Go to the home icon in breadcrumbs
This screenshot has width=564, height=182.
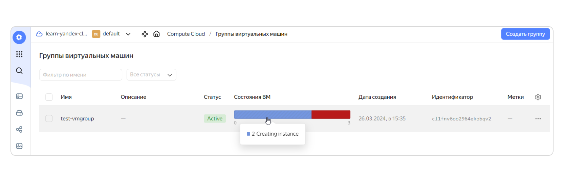tap(157, 34)
